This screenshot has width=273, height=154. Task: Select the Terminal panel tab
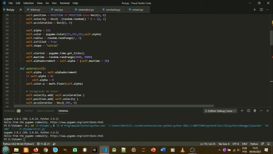pos(63,111)
